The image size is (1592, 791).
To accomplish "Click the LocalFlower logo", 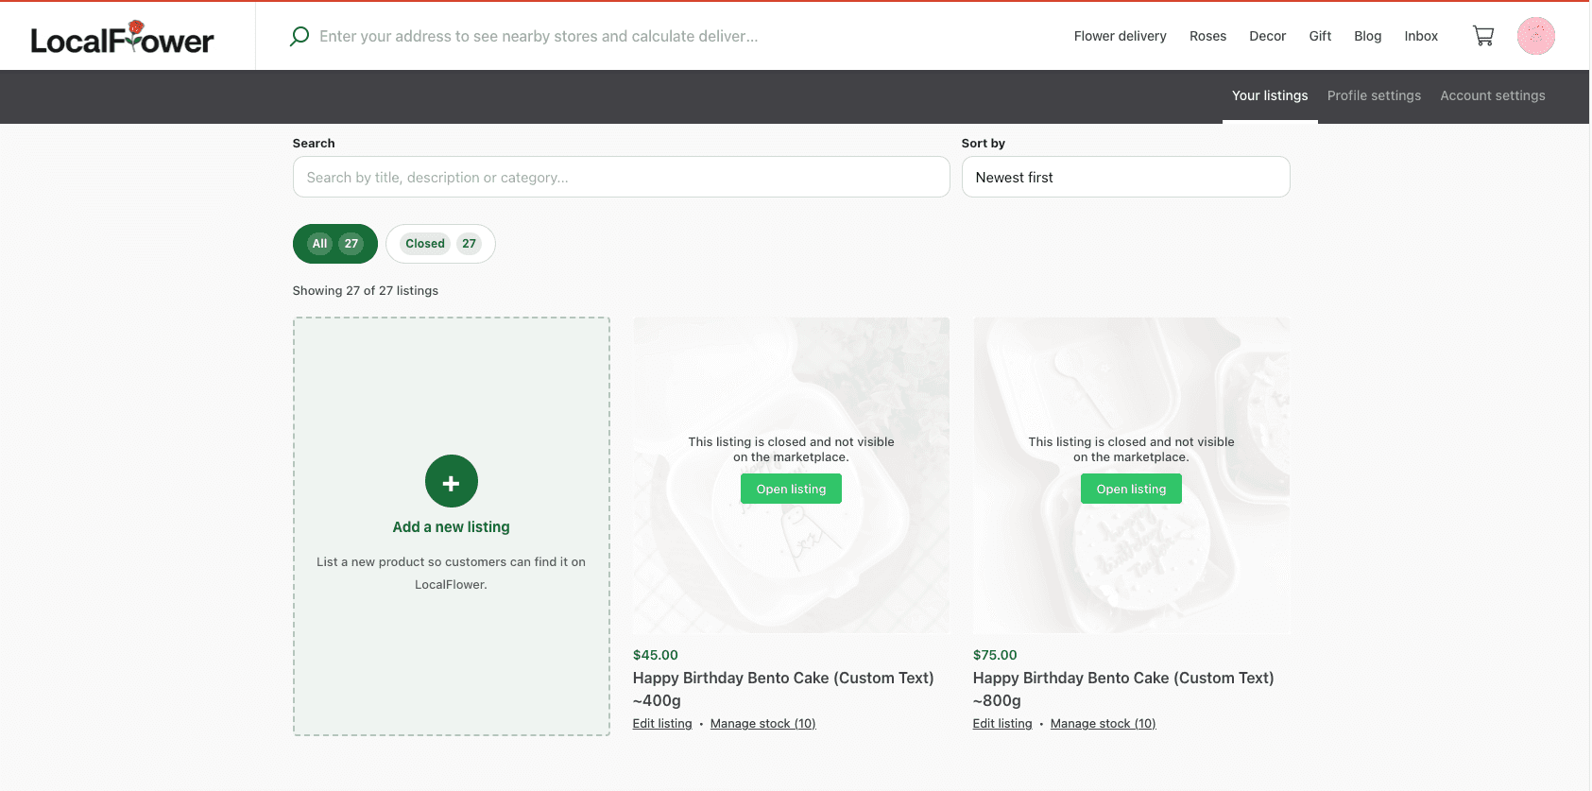I will click(x=123, y=38).
